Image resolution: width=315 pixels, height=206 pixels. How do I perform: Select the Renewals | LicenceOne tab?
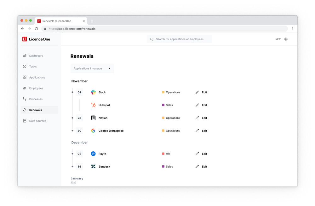[61, 21]
